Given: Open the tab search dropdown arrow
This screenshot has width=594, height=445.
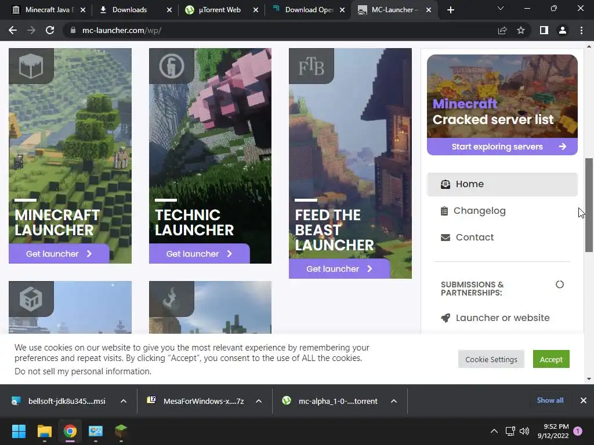Looking at the screenshot, I should click(501, 8).
